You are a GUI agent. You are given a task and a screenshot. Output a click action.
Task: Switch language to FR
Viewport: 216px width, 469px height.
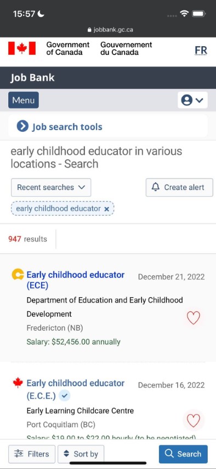click(x=201, y=51)
